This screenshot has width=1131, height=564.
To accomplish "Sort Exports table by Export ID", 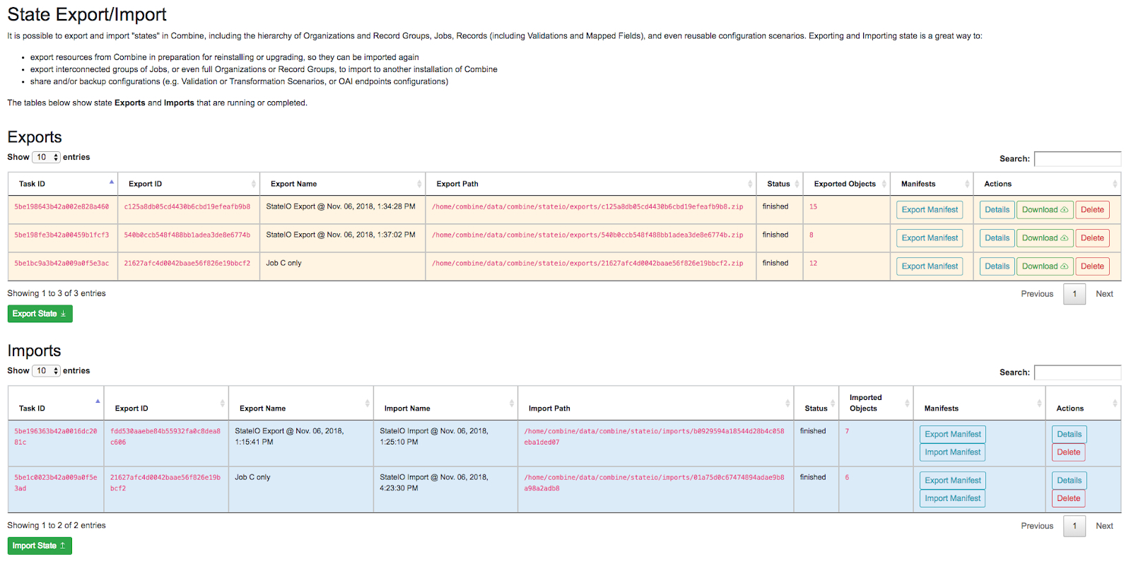I will (x=188, y=184).
